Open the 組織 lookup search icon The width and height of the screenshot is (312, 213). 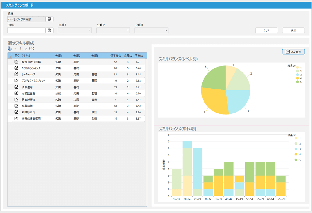point(50,19)
